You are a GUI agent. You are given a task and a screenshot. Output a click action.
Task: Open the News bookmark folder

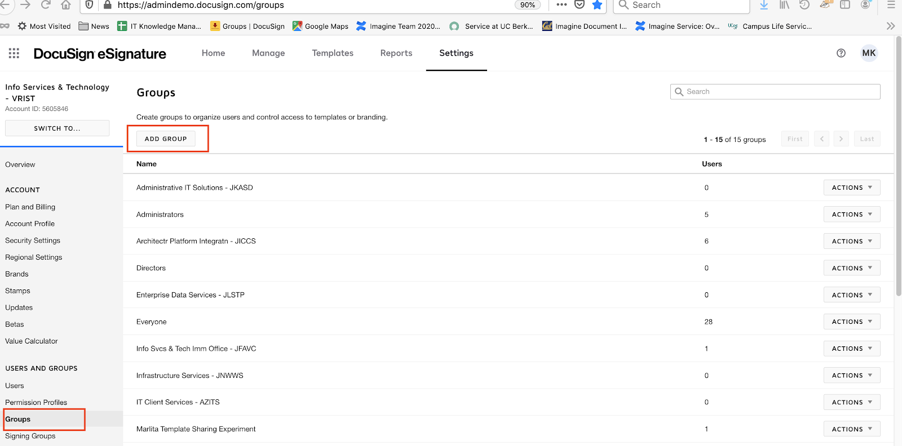click(94, 26)
